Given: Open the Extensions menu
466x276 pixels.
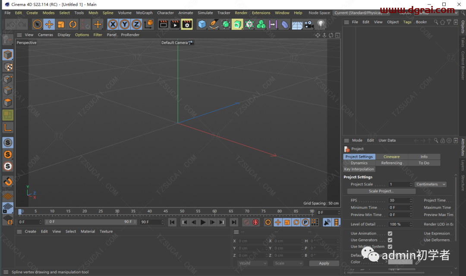Looking at the screenshot, I should 261,13.
